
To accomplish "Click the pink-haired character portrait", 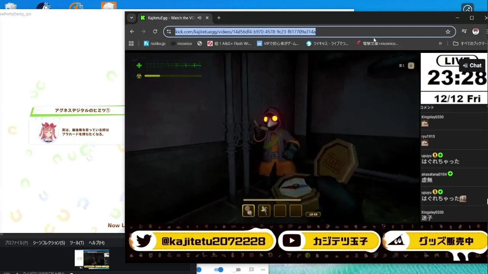I will point(48,132).
